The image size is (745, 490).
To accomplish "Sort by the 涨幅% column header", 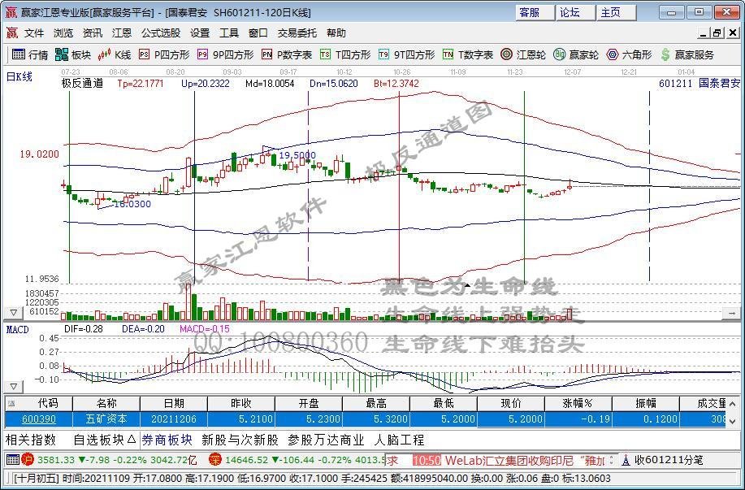I will tap(578, 404).
